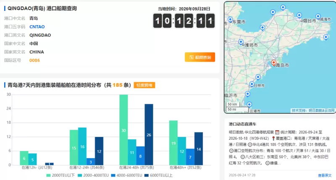Click the axis label 在港24-48h (共75条)
Viewport: 336px width, 180px height.
(136, 167)
